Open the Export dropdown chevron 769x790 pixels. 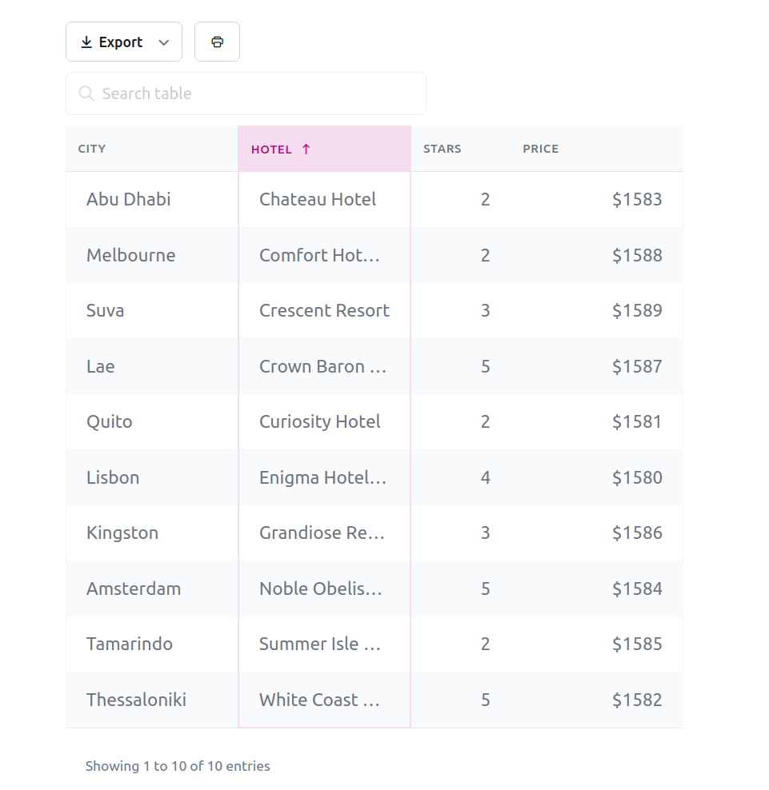click(163, 42)
